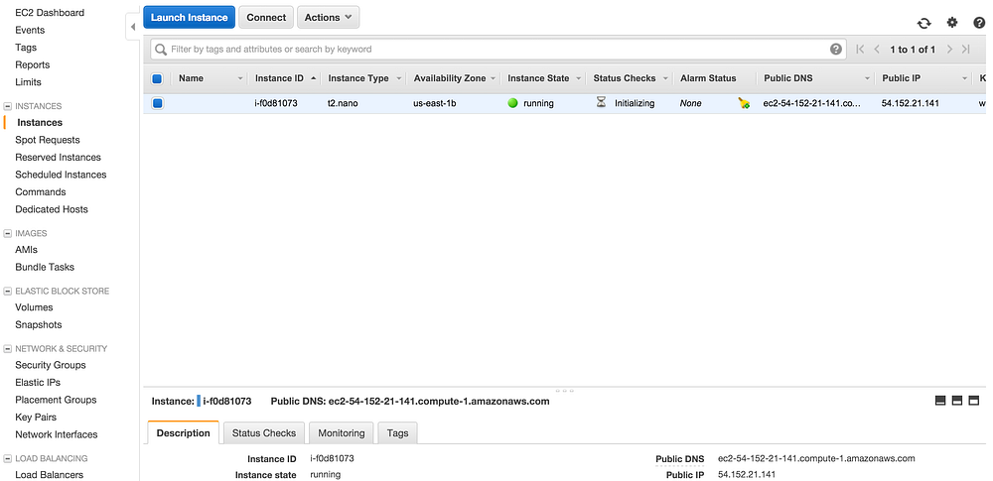Set details pane to half-height layout
Screen dimensions: 993x481
pyautogui.click(x=957, y=400)
